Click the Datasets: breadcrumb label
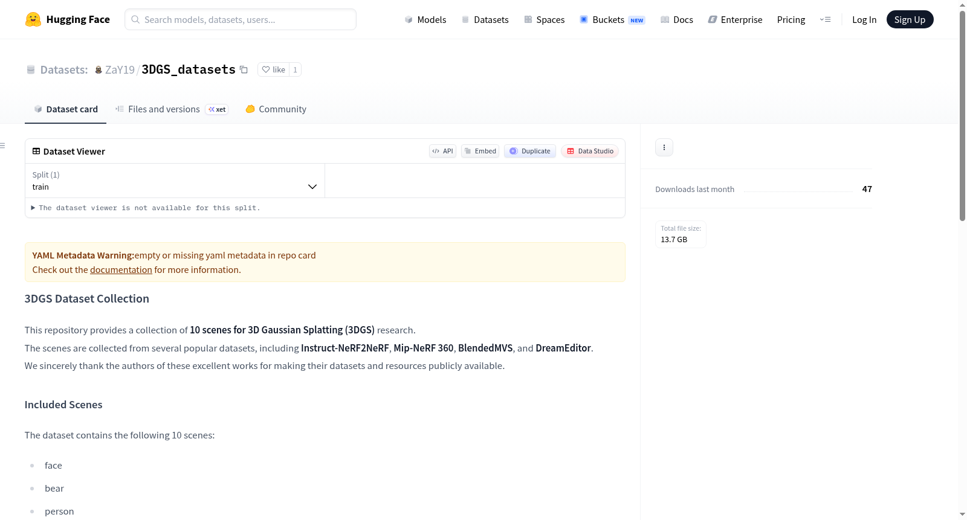967x520 pixels. pyautogui.click(x=64, y=69)
